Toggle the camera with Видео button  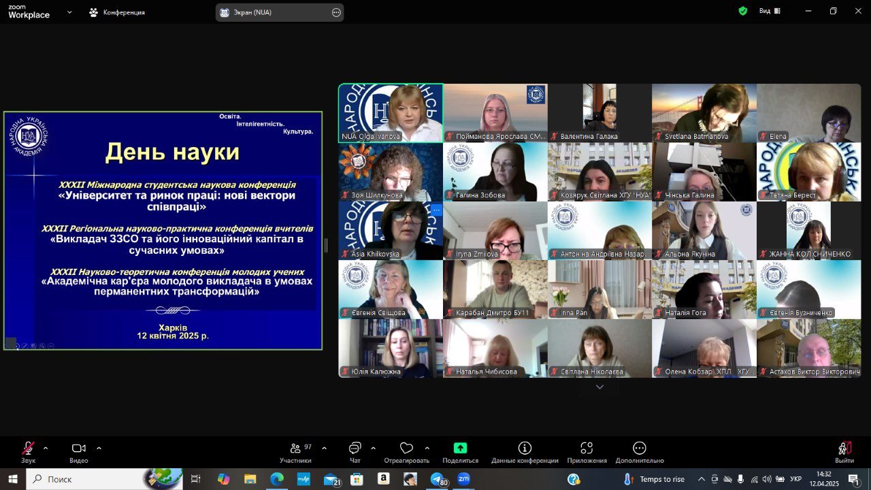[78, 448]
